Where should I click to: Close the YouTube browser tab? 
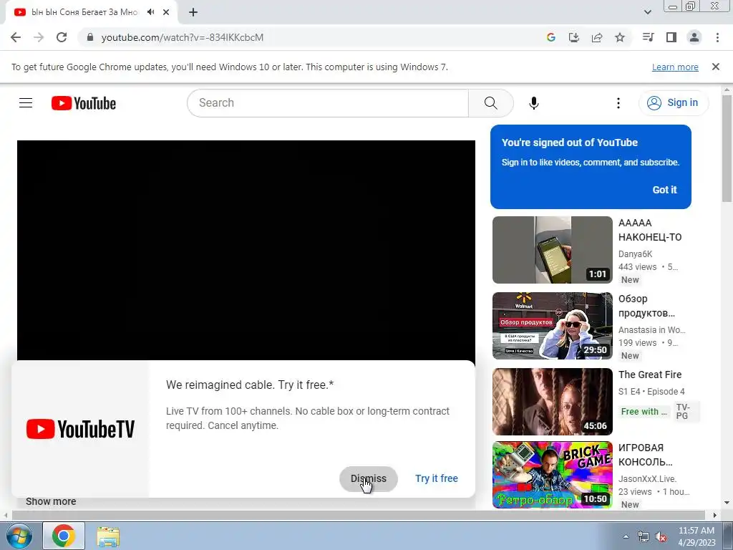(x=166, y=12)
